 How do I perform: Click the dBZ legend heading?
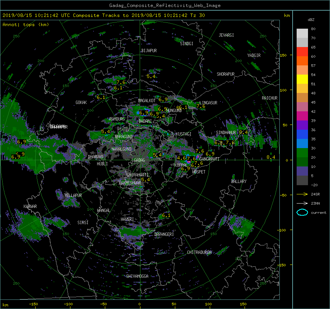[x=311, y=19]
